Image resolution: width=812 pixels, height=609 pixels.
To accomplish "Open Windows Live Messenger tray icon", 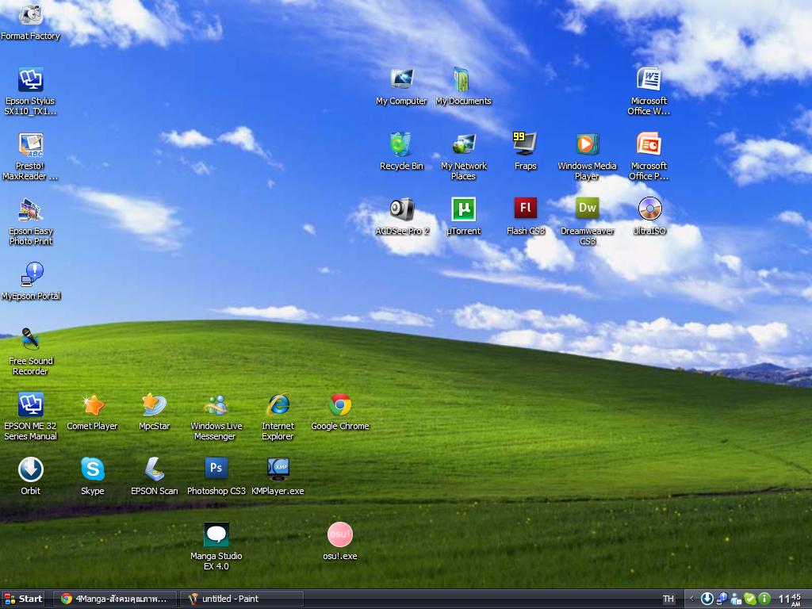I will (x=736, y=599).
